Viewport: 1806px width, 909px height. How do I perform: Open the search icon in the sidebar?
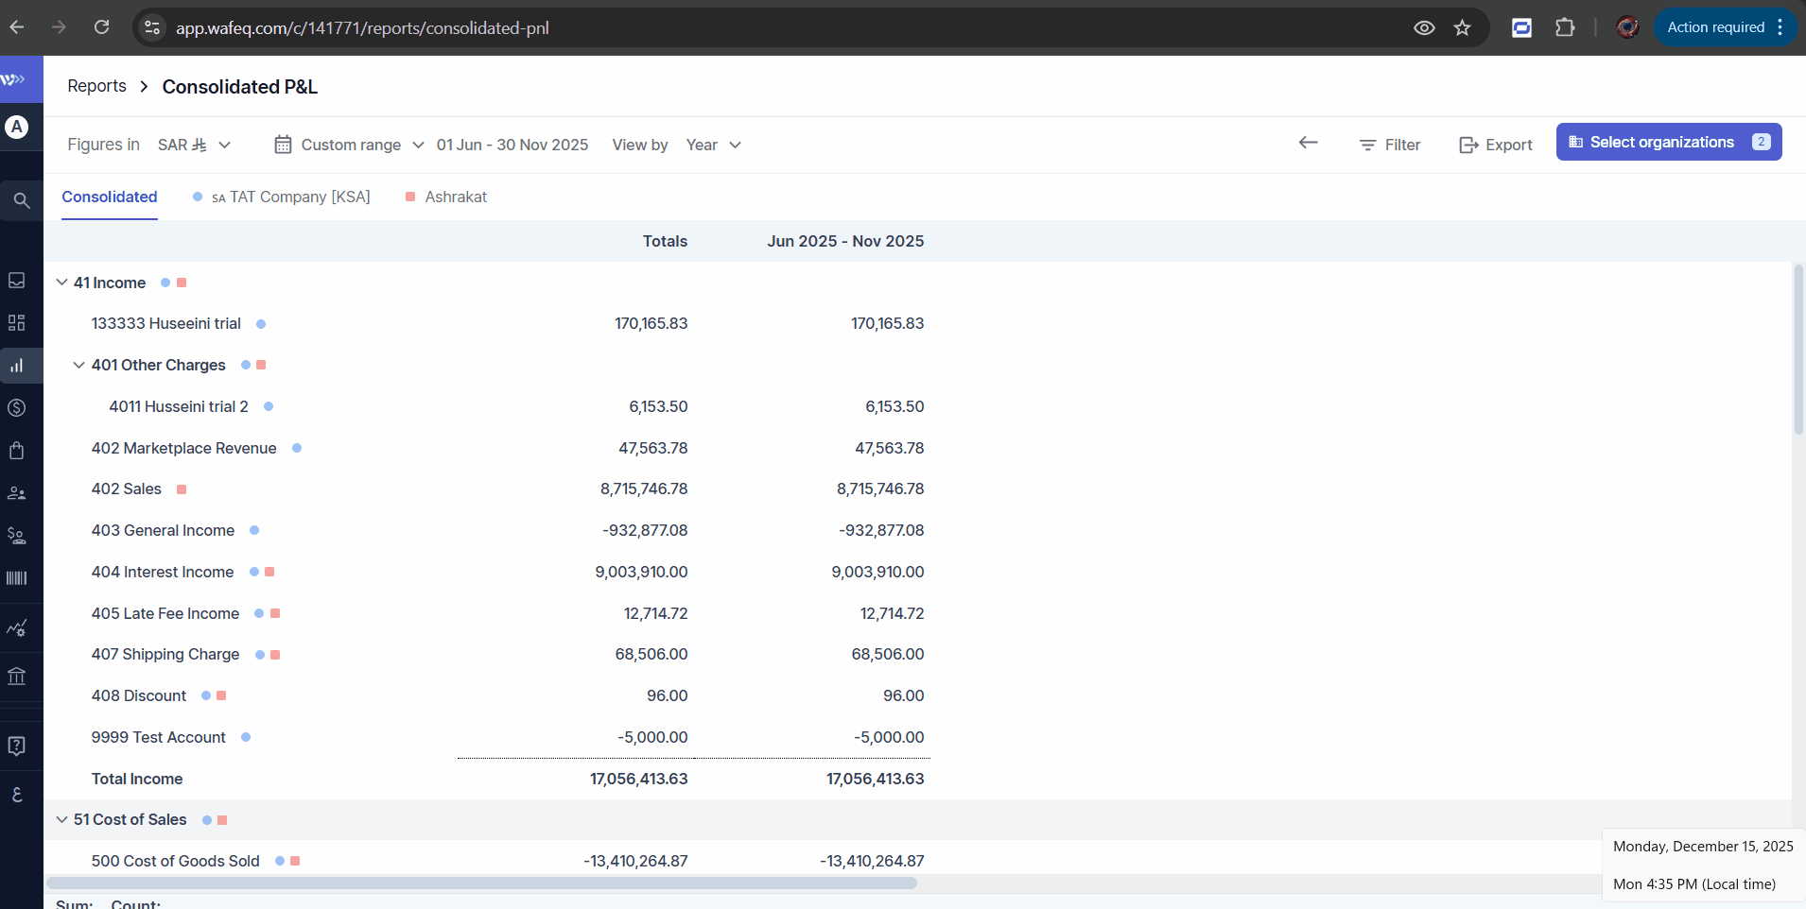tap(21, 200)
